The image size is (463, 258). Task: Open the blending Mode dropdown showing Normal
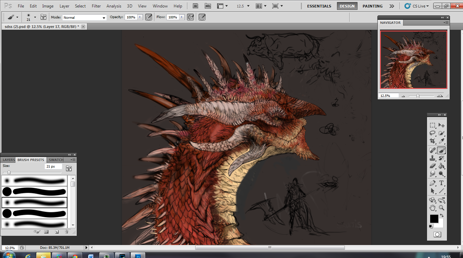point(84,17)
